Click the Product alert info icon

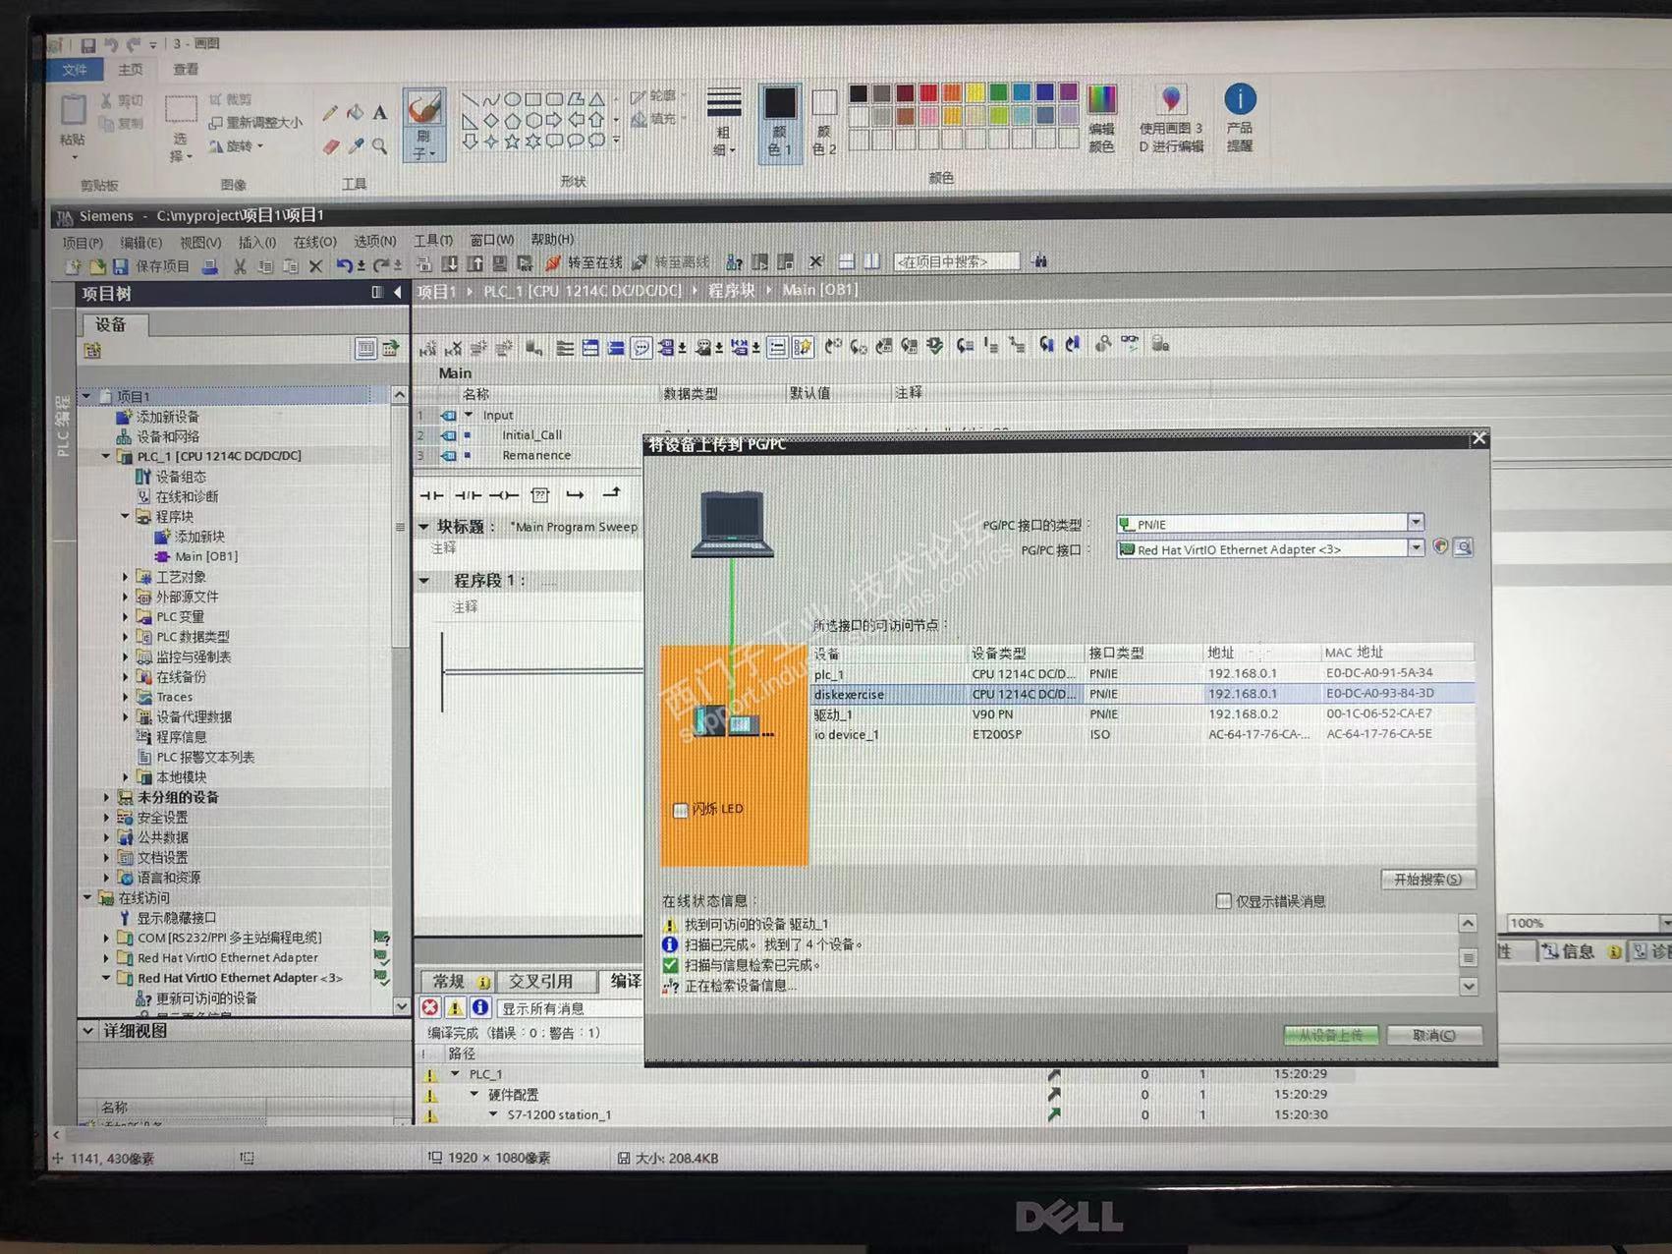click(x=1240, y=99)
